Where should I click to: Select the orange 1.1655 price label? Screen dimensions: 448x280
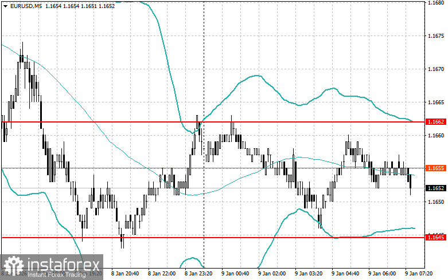436,168
